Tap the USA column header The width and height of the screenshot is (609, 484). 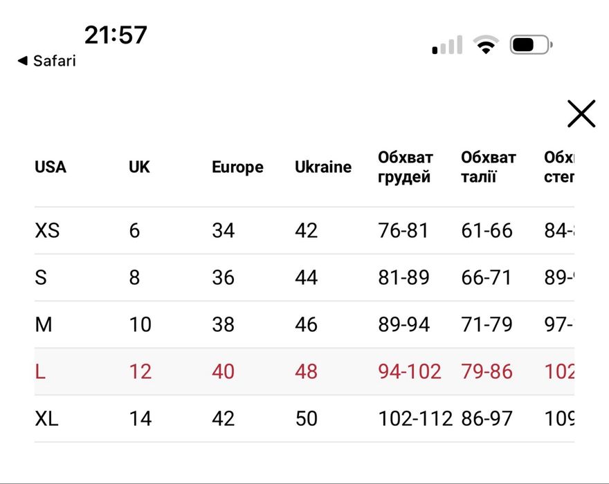(51, 167)
